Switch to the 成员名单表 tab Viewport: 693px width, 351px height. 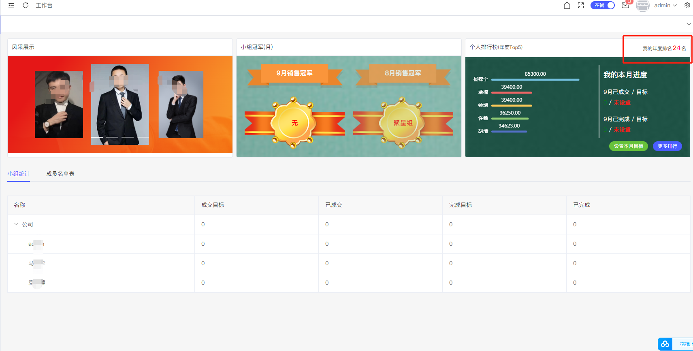coord(60,174)
